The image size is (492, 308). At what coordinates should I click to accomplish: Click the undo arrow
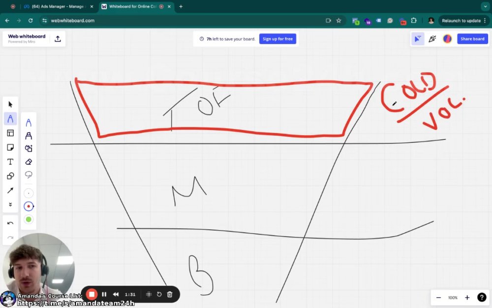pos(10,223)
